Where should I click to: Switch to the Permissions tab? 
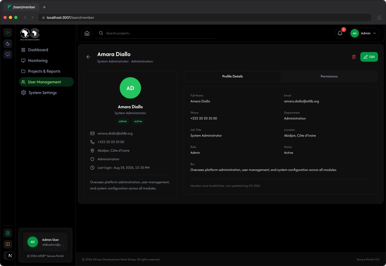click(x=329, y=76)
